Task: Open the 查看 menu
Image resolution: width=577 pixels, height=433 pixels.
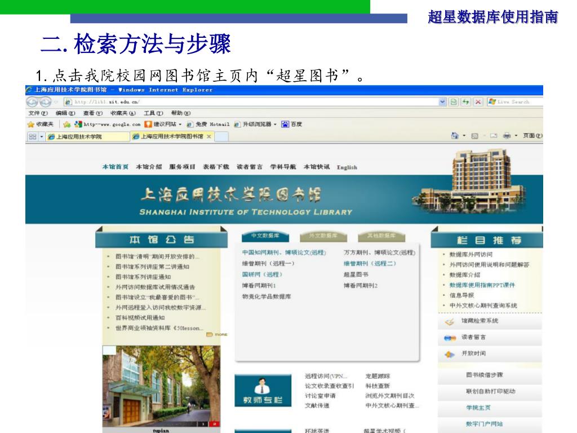Action: coord(92,113)
